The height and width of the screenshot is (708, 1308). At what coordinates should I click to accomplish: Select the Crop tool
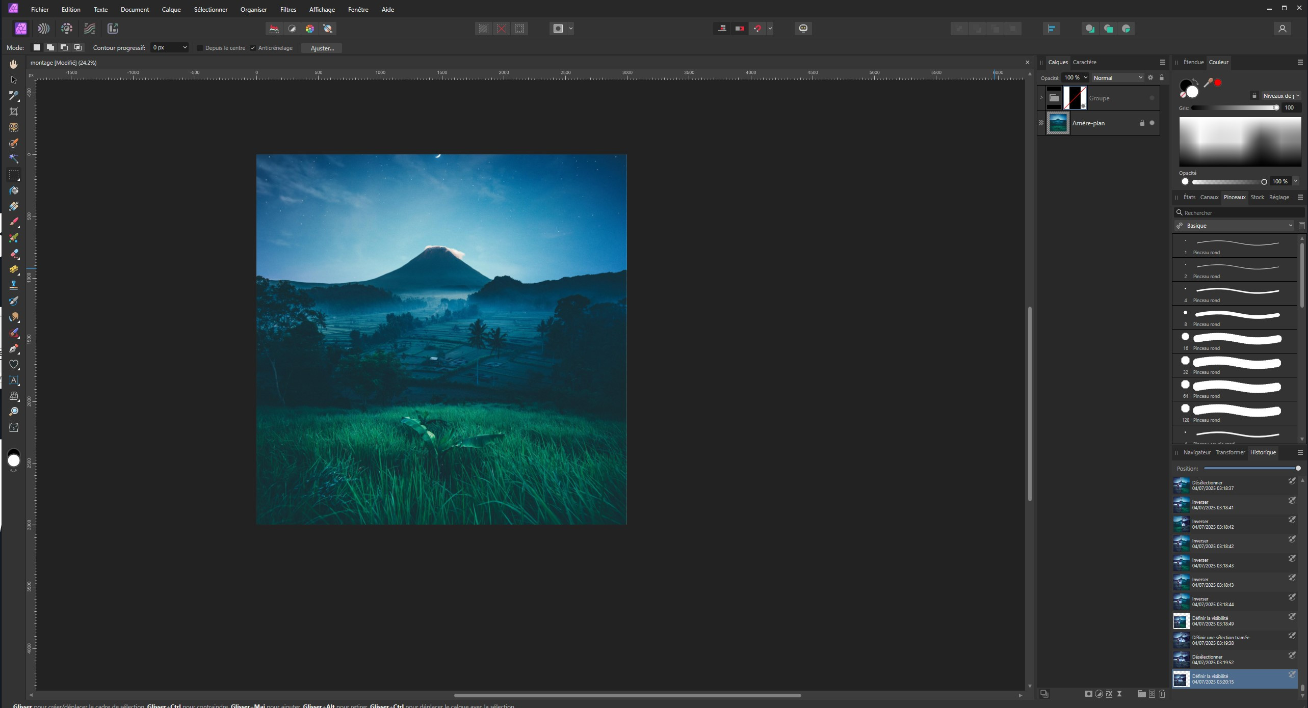[14, 112]
